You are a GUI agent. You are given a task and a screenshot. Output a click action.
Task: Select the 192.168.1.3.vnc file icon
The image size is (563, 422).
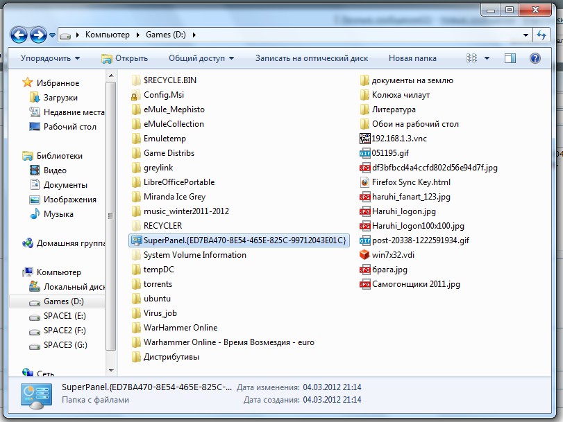(x=364, y=139)
